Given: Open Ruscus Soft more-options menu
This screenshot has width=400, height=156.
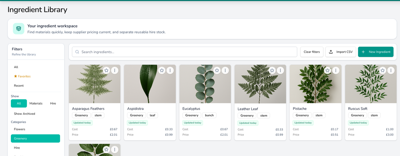Looking at the screenshot, I should [x=391, y=70].
